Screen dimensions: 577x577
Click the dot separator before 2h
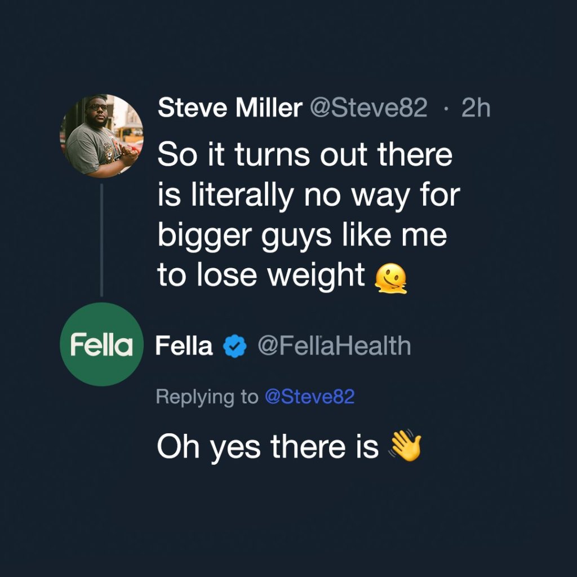click(x=446, y=108)
